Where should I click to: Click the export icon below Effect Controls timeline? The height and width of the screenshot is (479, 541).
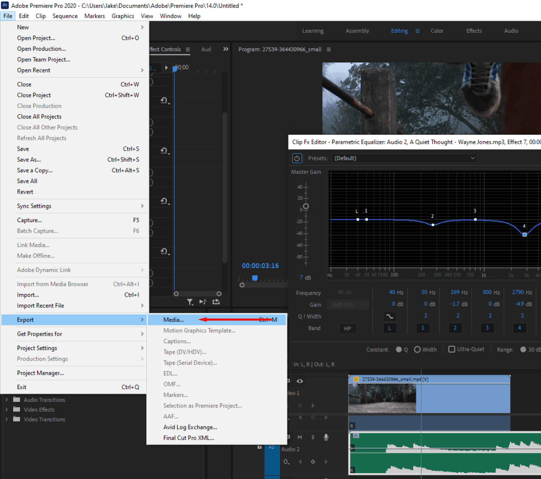point(216,302)
